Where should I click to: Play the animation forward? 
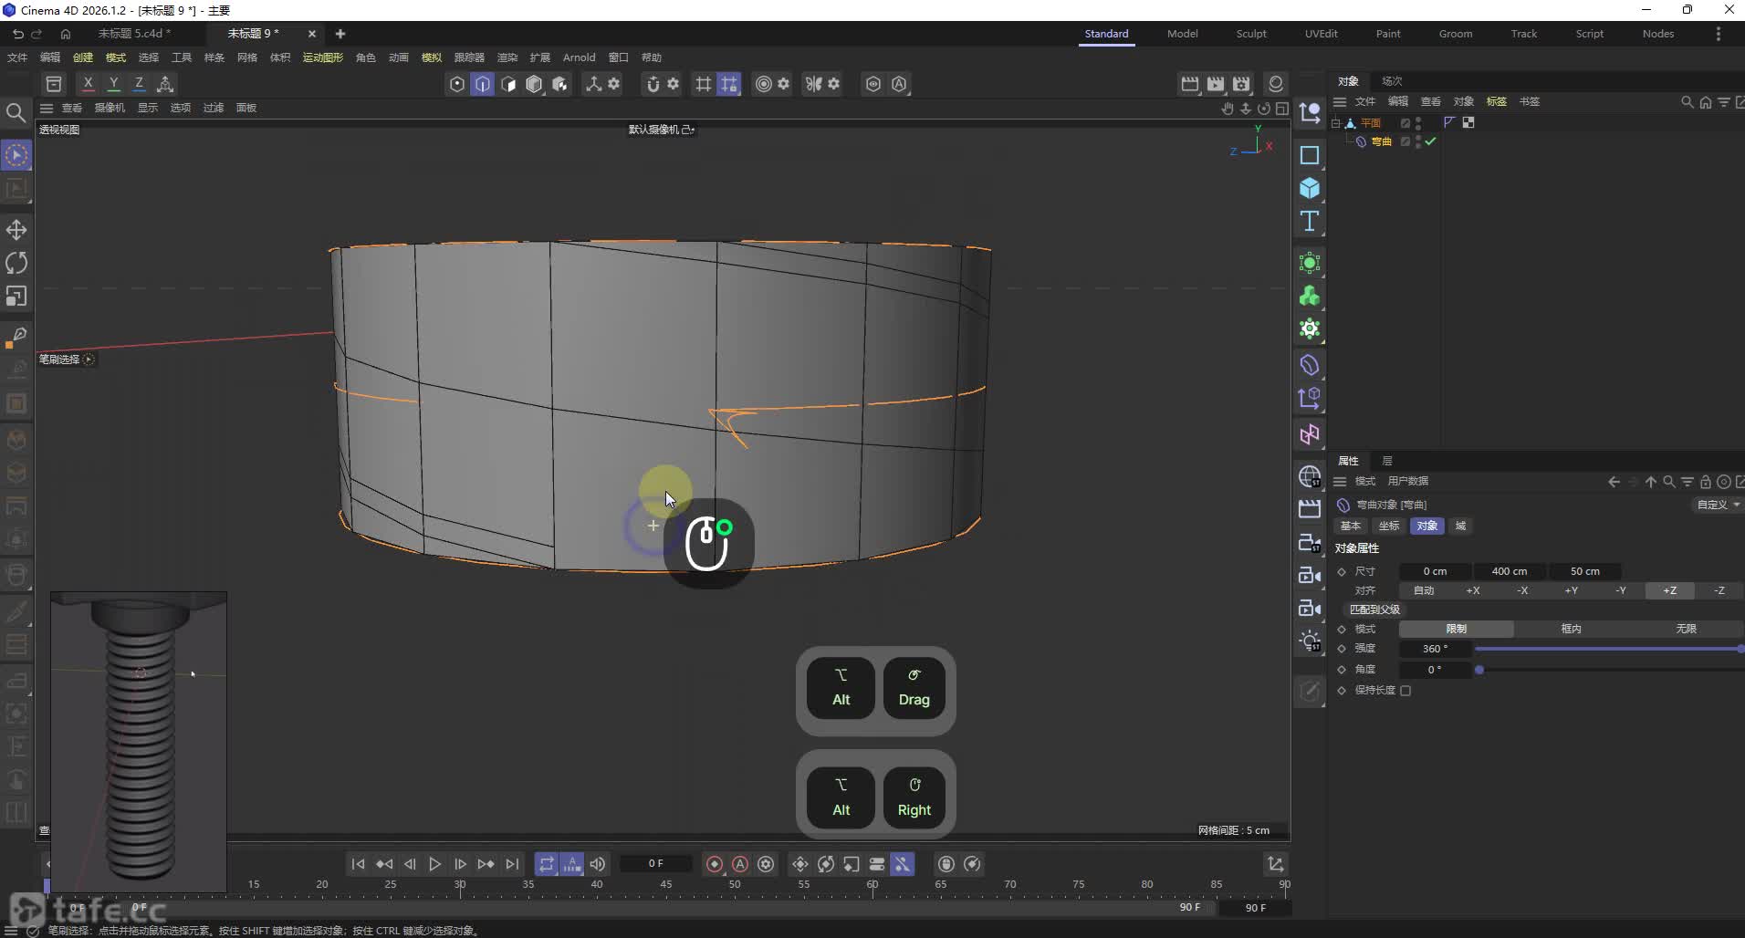435,864
